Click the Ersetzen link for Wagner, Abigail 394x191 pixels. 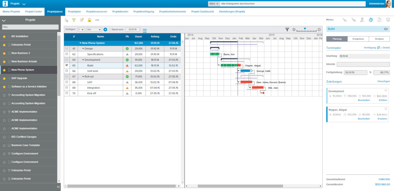[382, 119]
